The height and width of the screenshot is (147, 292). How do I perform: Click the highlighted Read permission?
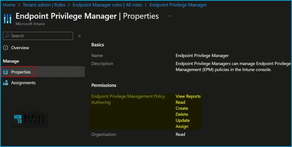[180, 102]
